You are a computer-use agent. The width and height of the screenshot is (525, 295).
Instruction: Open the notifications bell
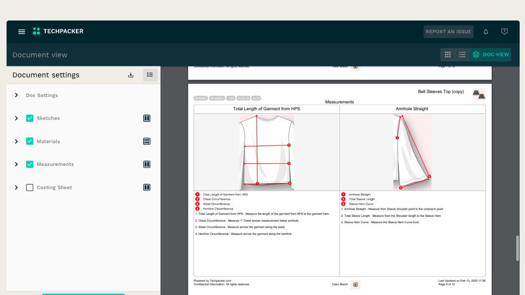(x=486, y=32)
